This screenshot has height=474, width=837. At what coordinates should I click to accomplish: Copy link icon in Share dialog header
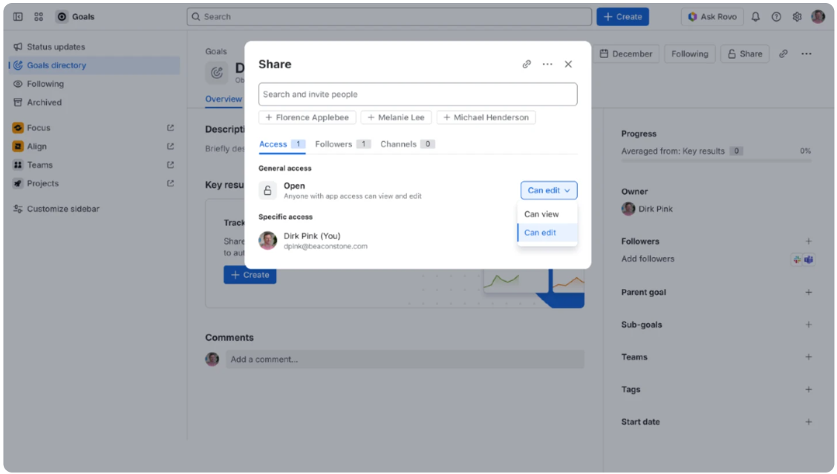527,64
